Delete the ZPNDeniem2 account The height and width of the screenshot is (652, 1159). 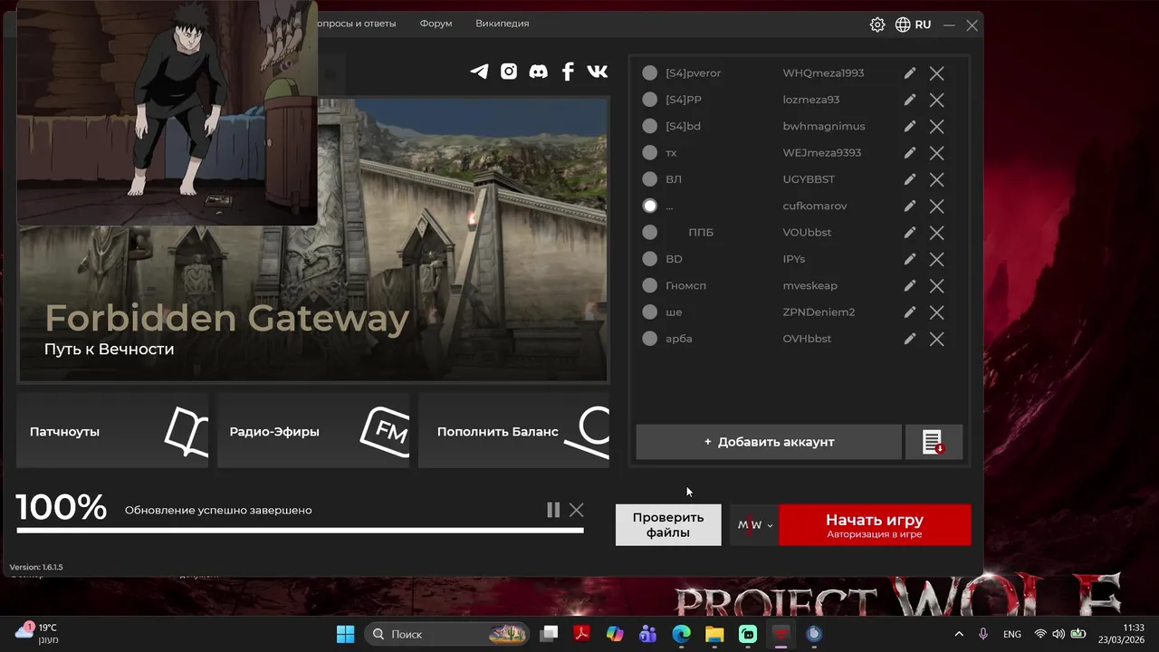937,312
